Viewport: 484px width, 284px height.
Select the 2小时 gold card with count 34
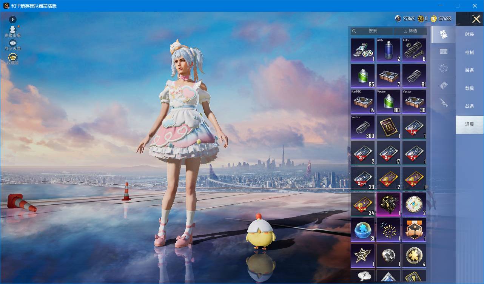[x=363, y=204]
